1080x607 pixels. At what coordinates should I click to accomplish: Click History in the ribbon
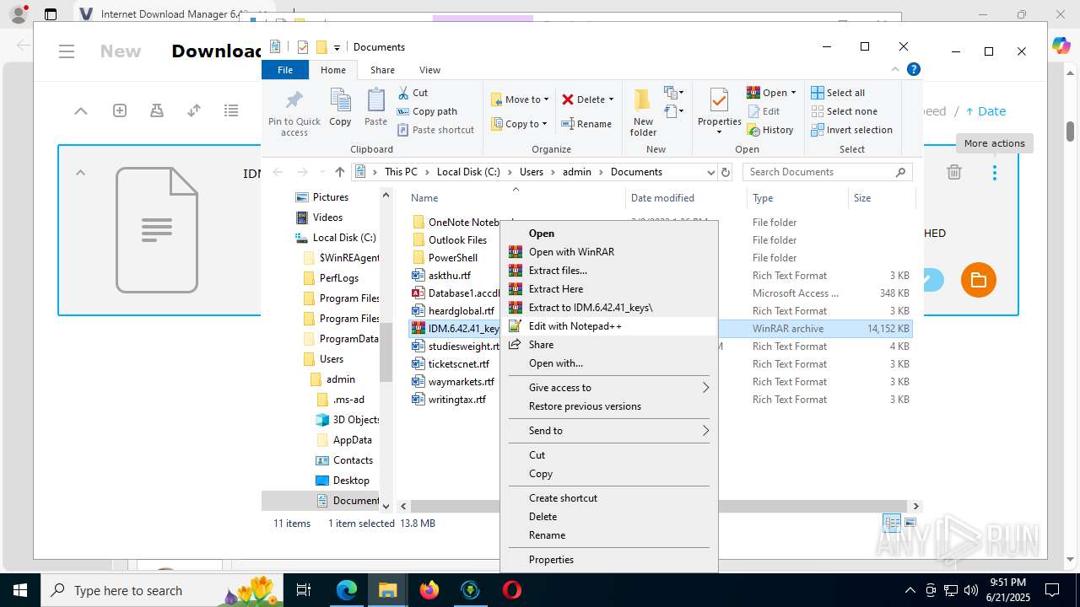click(x=770, y=130)
